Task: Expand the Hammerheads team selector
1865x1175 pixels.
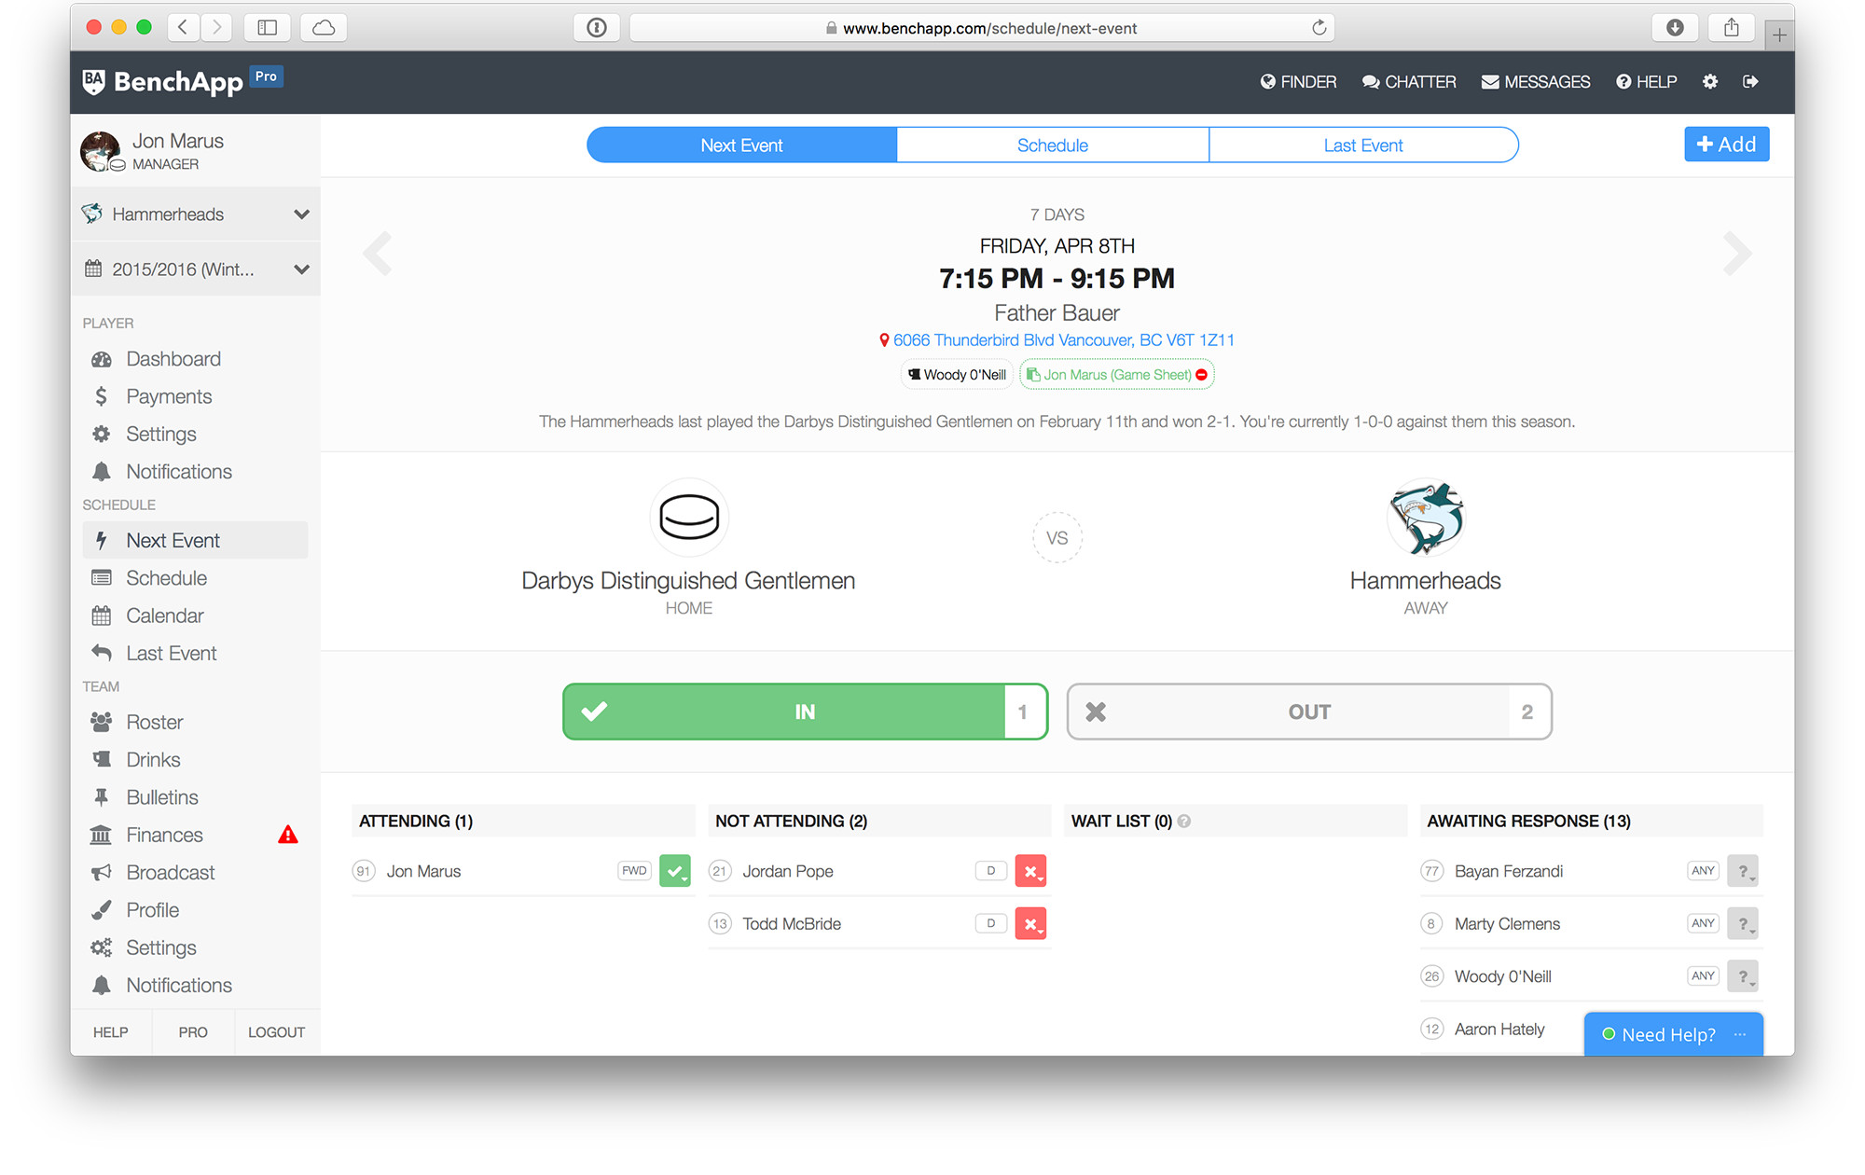Action: [x=301, y=214]
